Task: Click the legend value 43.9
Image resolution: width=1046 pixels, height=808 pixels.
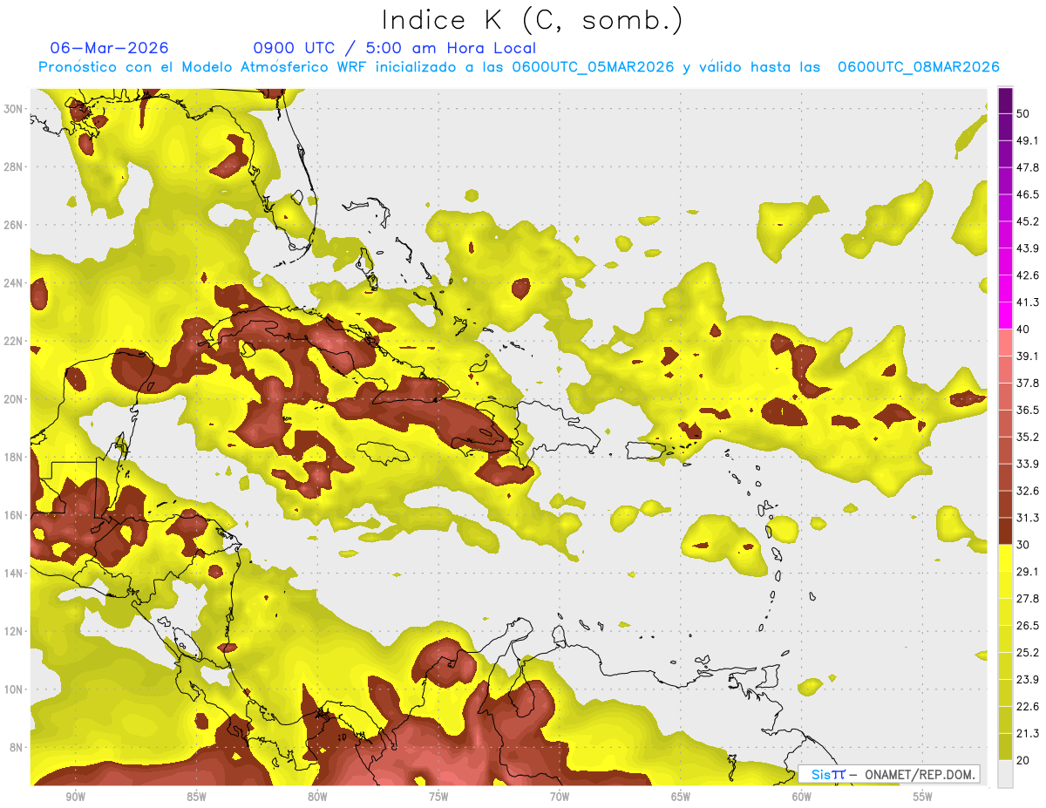Action: tap(1028, 248)
